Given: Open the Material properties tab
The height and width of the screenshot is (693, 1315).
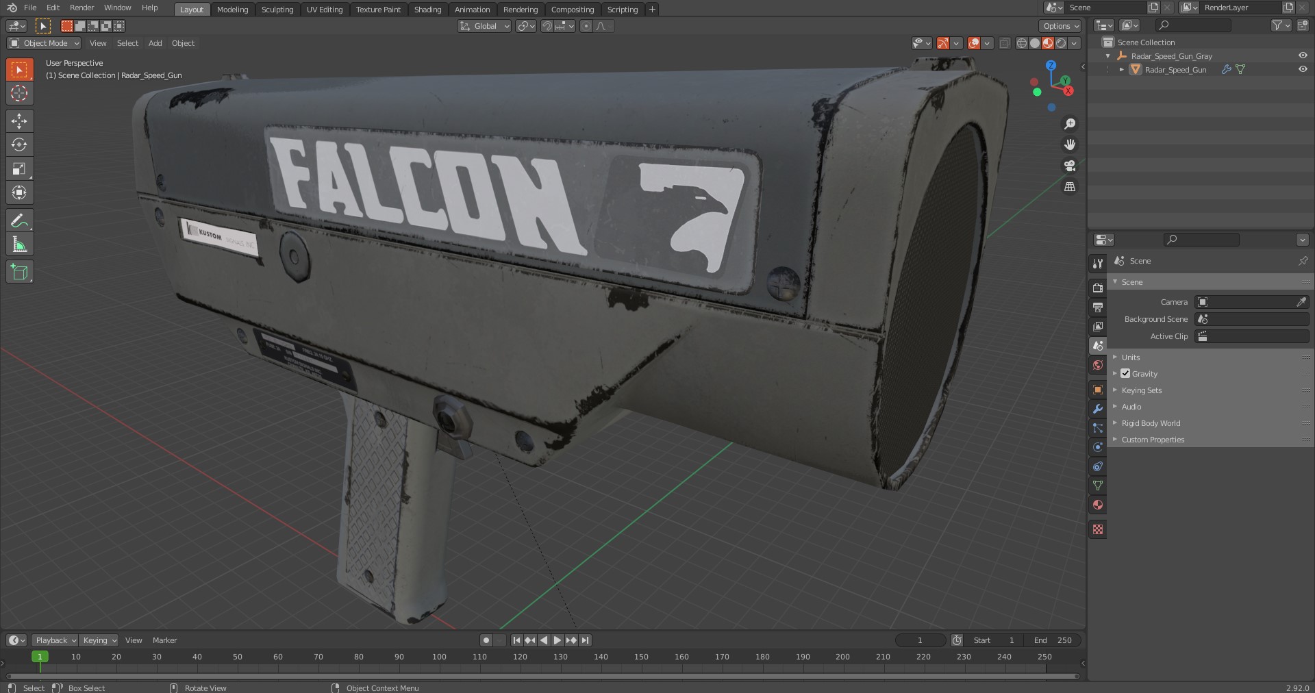Looking at the screenshot, I should 1098,505.
